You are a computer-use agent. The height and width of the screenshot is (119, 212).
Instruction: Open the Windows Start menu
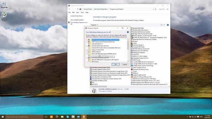coord(3,117)
